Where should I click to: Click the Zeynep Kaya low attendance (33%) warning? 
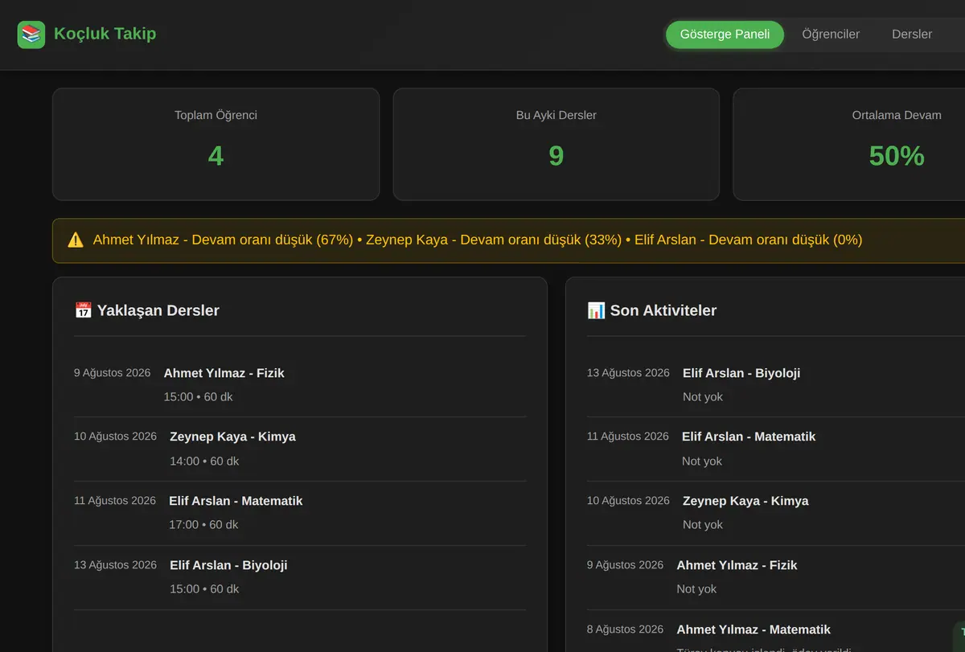point(494,240)
